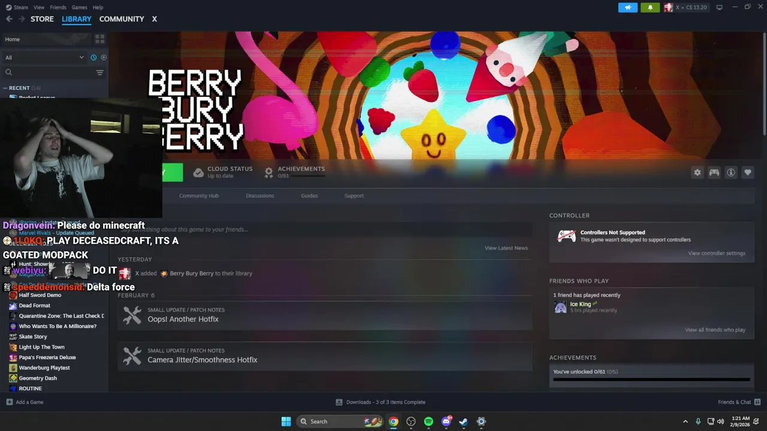Click the taskbar volume icon

click(x=720, y=421)
